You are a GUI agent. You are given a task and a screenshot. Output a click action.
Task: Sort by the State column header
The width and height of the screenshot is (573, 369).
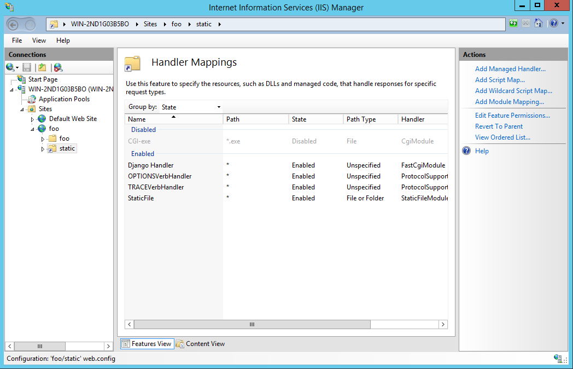316,119
